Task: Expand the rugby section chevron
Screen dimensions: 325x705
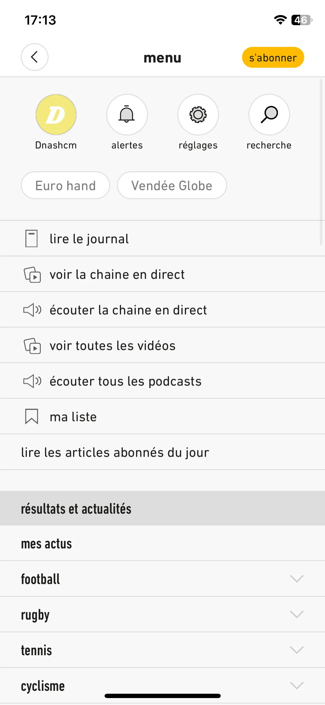Action: pyautogui.click(x=297, y=614)
